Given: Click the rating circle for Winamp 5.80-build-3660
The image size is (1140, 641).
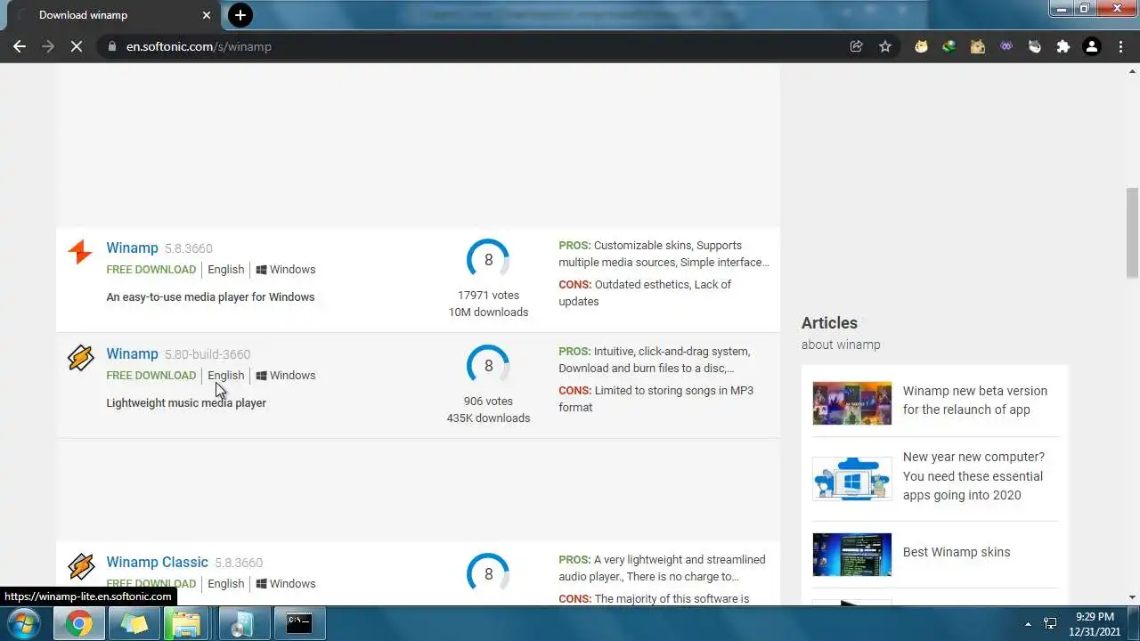Looking at the screenshot, I should click(x=488, y=366).
